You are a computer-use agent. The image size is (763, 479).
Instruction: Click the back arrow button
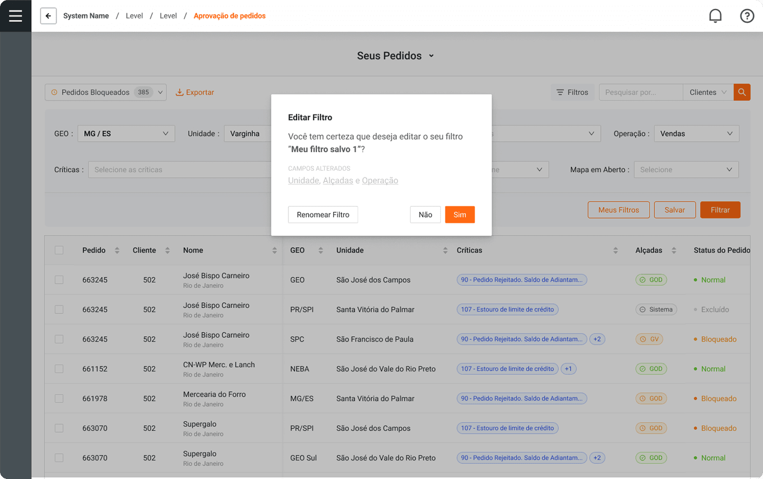point(48,16)
